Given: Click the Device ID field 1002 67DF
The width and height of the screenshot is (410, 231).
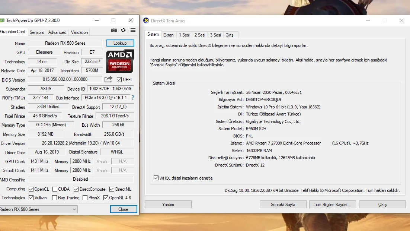Looking at the screenshot, I should tap(110, 89).
